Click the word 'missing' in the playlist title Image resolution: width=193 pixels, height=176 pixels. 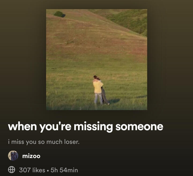[93, 127]
